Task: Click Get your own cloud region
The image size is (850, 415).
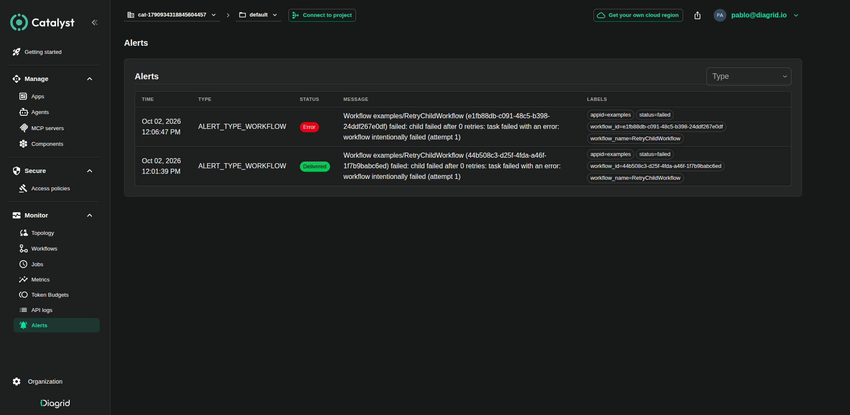Action: pos(638,15)
